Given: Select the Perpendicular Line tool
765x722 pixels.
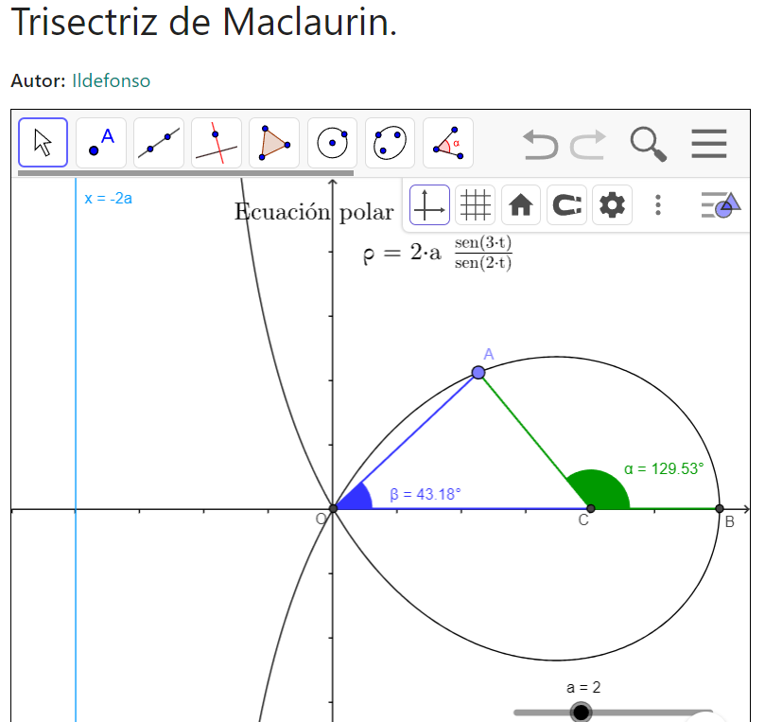Looking at the screenshot, I should [217, 143].
